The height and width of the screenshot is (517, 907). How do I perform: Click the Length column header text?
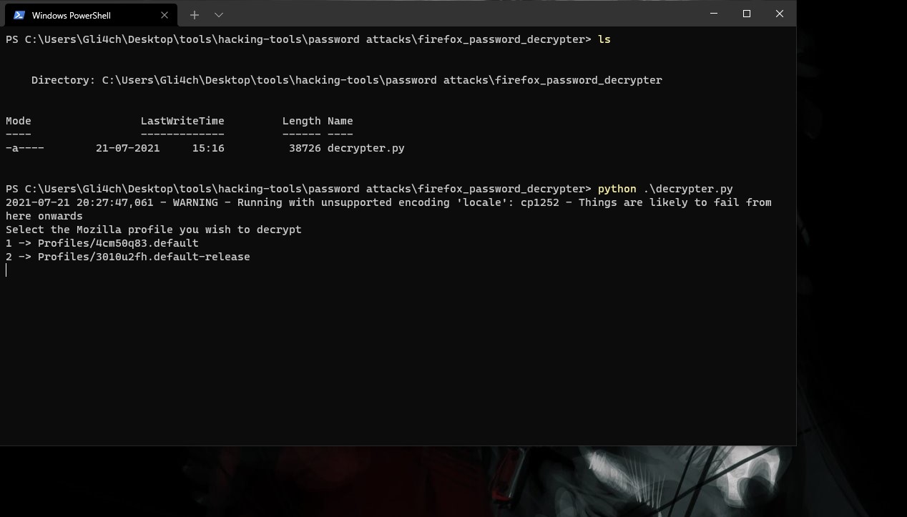pos(301,120)
